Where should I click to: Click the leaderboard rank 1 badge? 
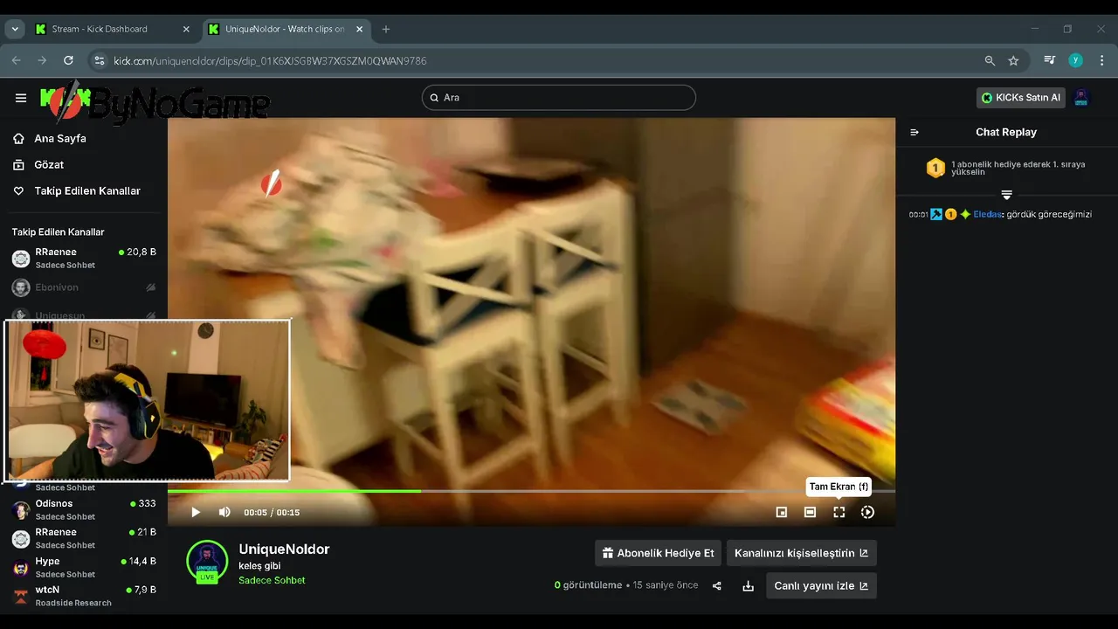[935, 168]
